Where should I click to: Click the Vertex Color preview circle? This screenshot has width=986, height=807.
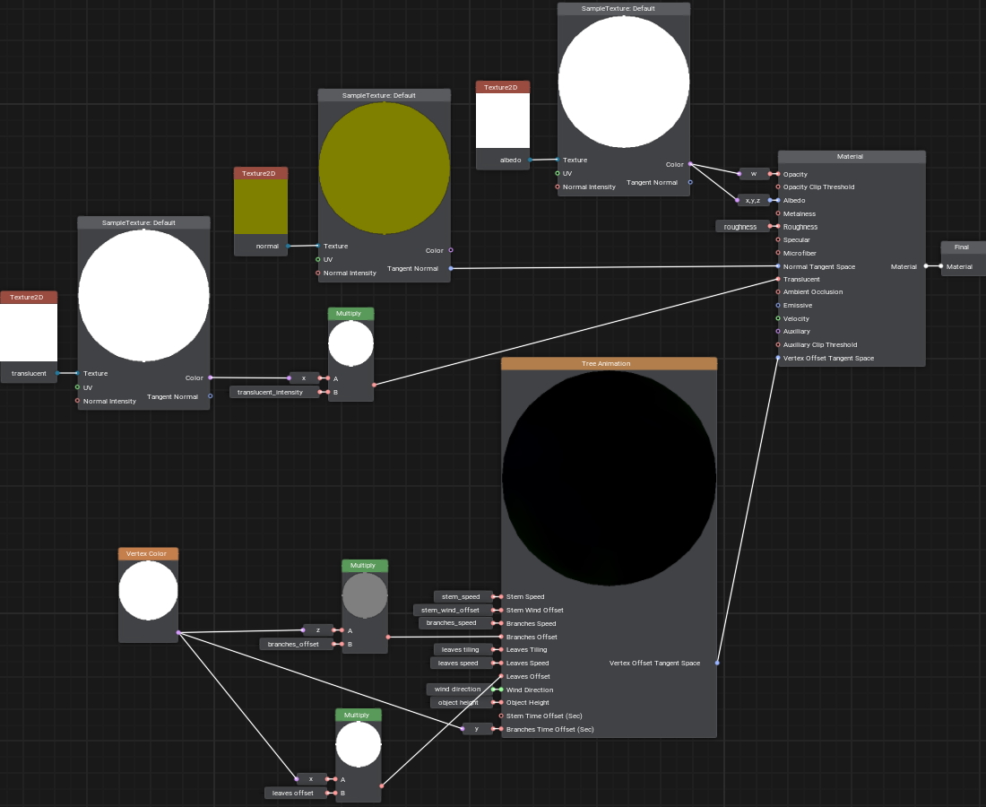148,591
